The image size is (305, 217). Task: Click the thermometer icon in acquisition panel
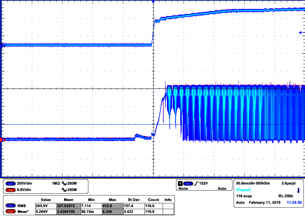[x=298, y=190]
